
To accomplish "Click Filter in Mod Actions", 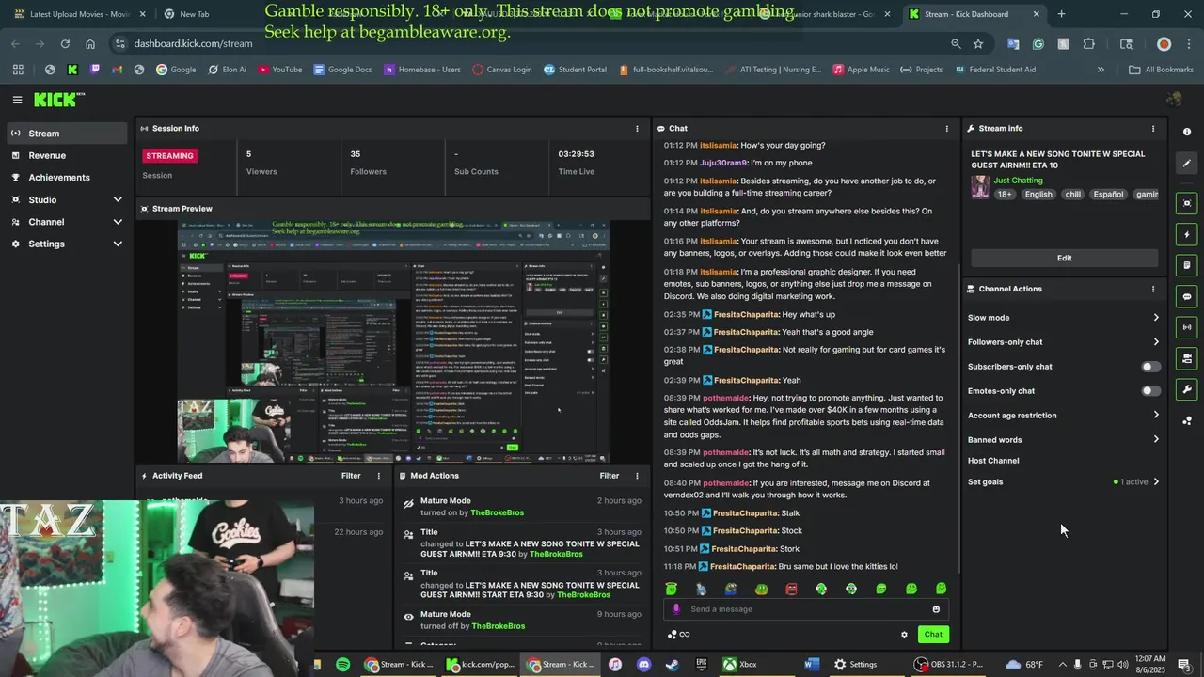I will click(610, 476).
